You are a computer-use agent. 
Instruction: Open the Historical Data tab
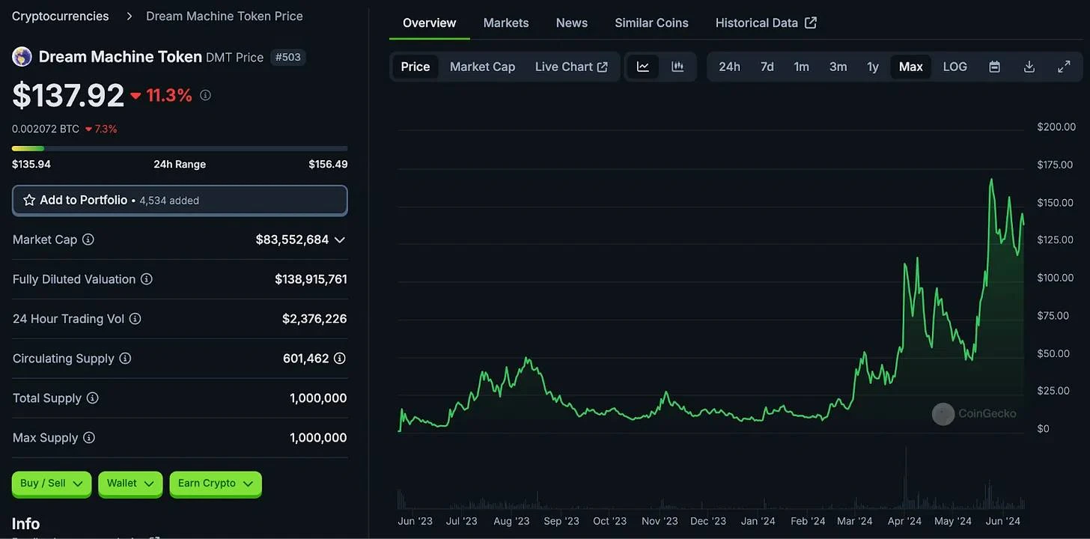tap(765, 22)
